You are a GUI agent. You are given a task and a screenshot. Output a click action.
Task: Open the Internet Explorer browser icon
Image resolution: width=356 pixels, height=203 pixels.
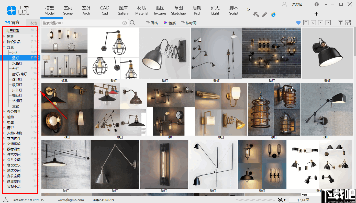pyautogui.click(x=273, y=15)
